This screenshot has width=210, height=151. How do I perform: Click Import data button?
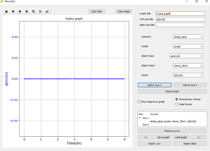(x=190, y=143)
